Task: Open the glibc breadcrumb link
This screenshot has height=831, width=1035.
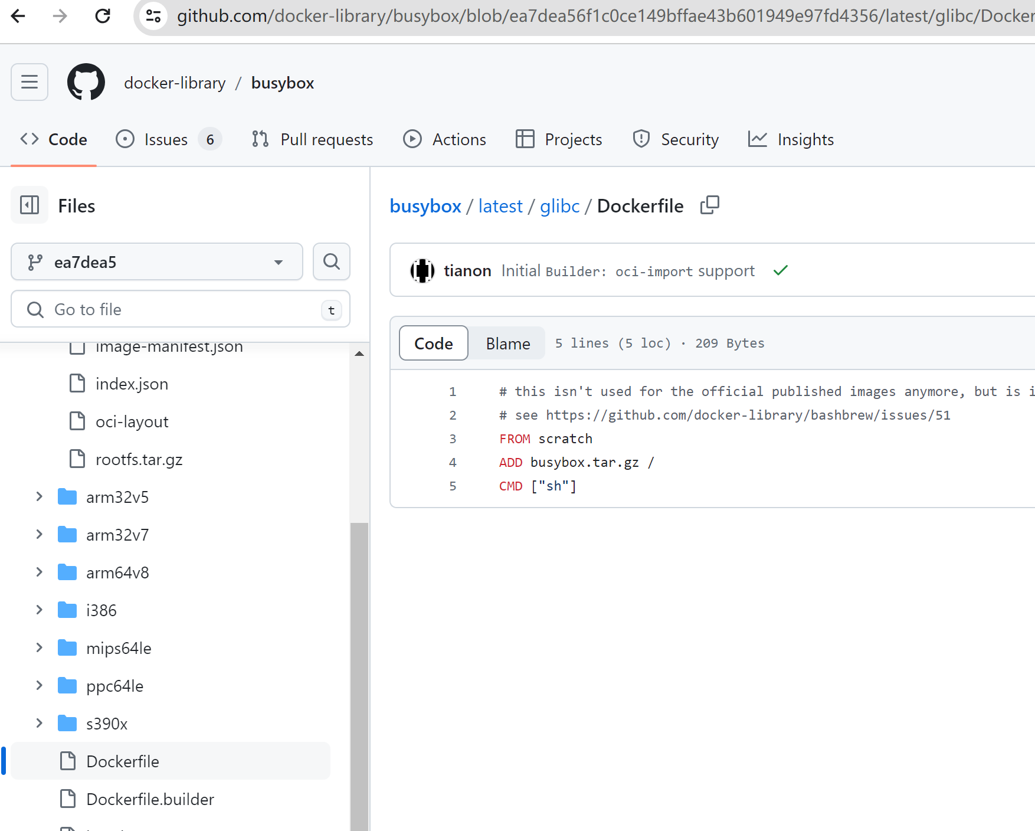Action: tap(559, 206)
